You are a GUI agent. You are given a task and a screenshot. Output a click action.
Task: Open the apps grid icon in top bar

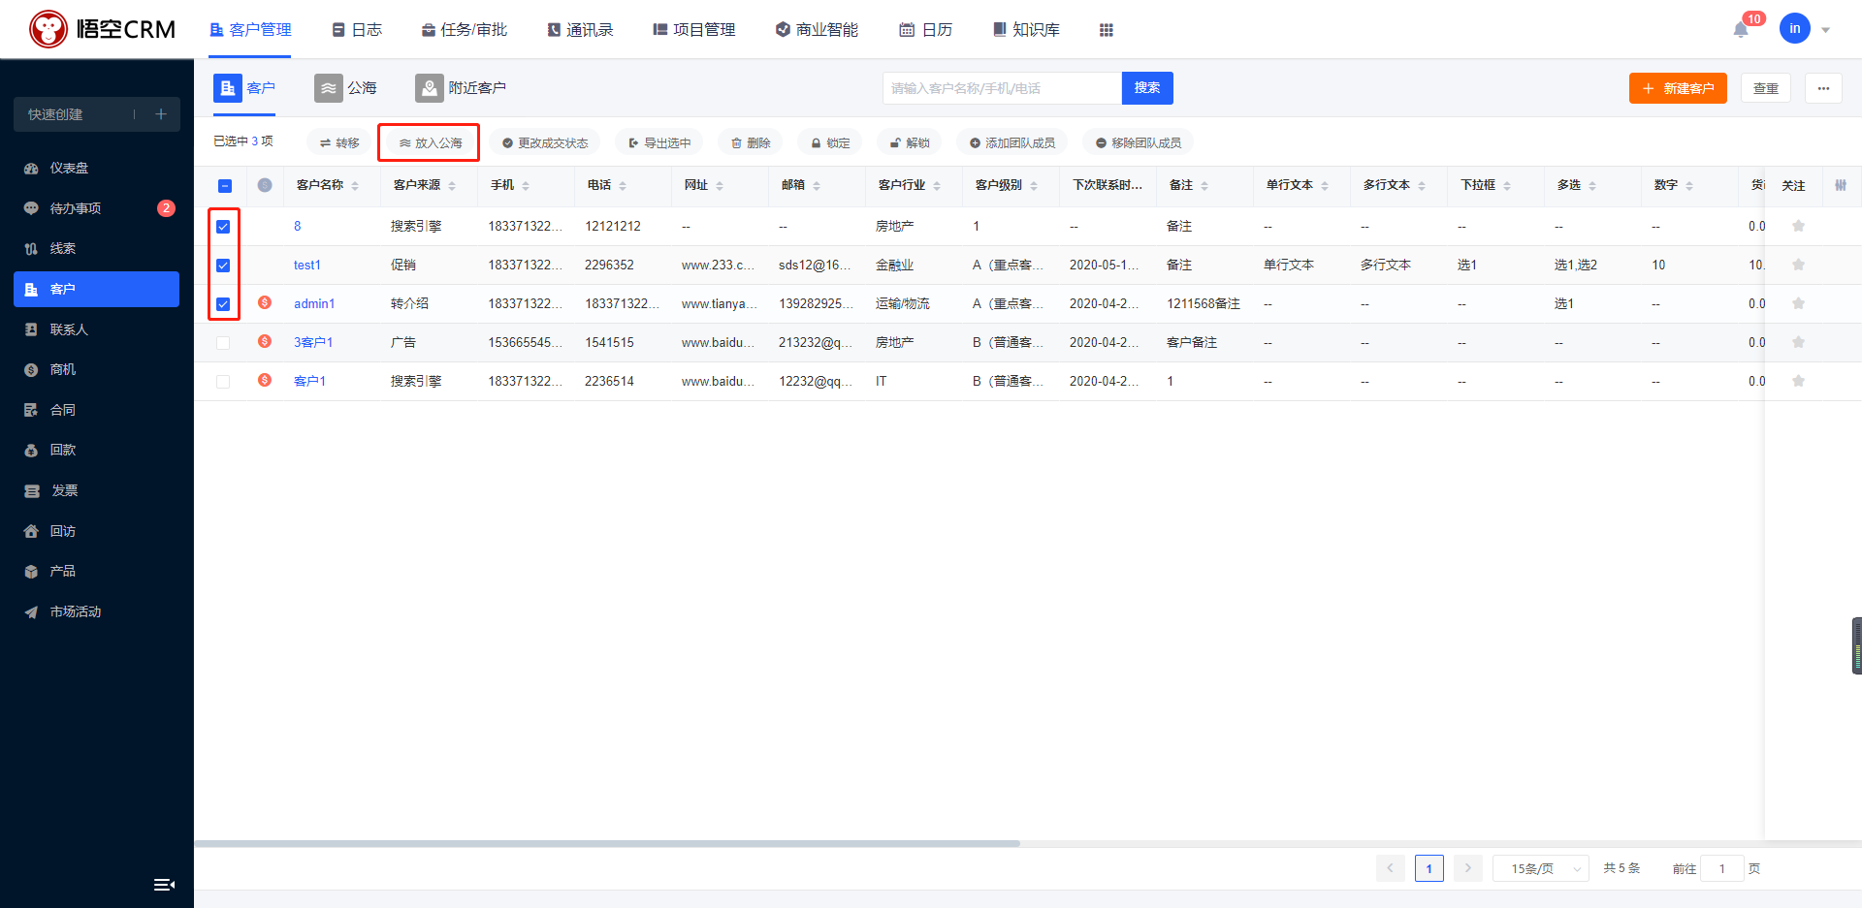tap(1106, 30)
